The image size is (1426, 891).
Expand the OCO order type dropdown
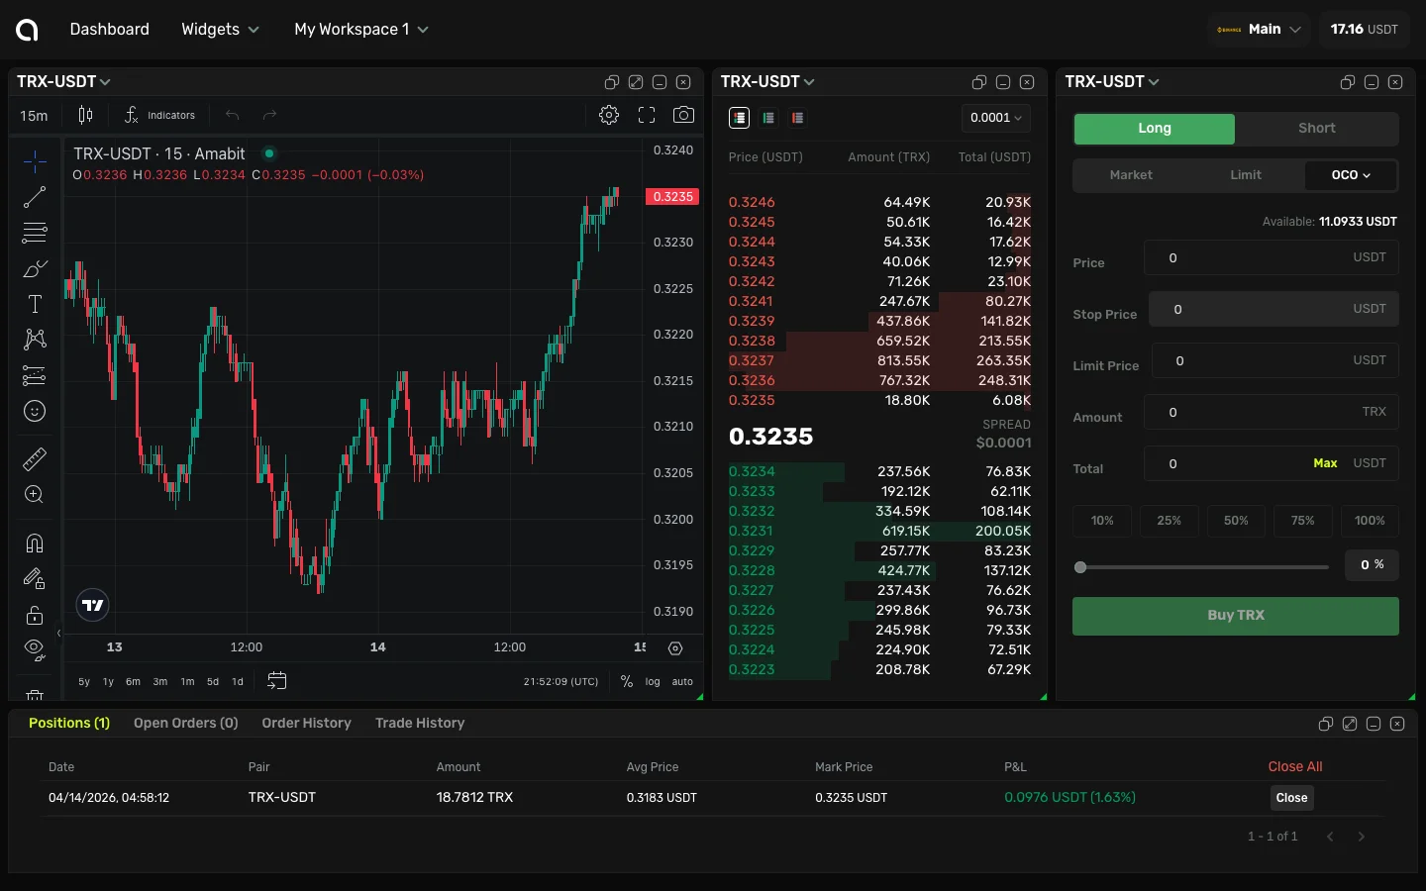[x=1350, y=175]
